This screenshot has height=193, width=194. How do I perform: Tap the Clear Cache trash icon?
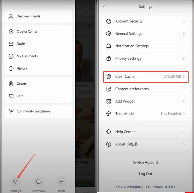[x=109, y=76]
